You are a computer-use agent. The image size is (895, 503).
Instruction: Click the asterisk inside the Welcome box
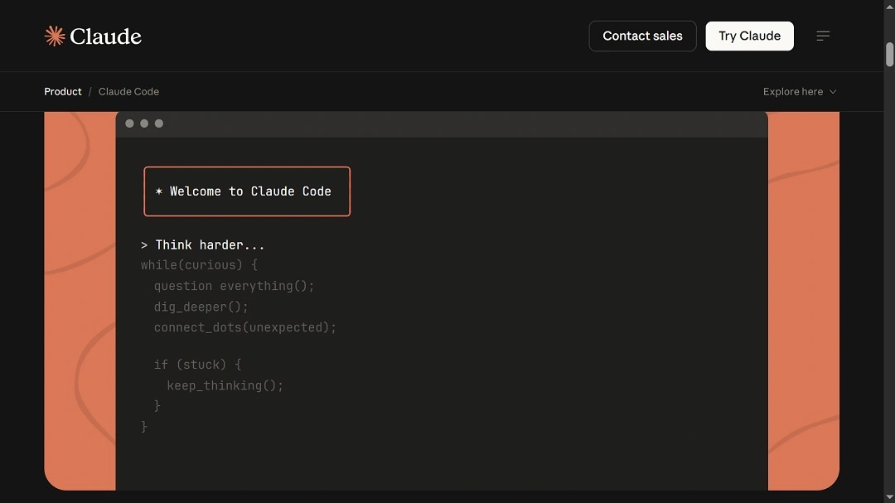click(x=158, y=191)
